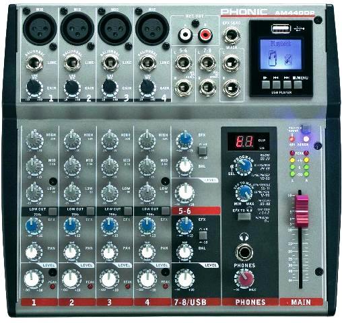Click the channel 4 MIC XLR input
The height and width of the screenshot is (323, 342).
coord(152,29)
